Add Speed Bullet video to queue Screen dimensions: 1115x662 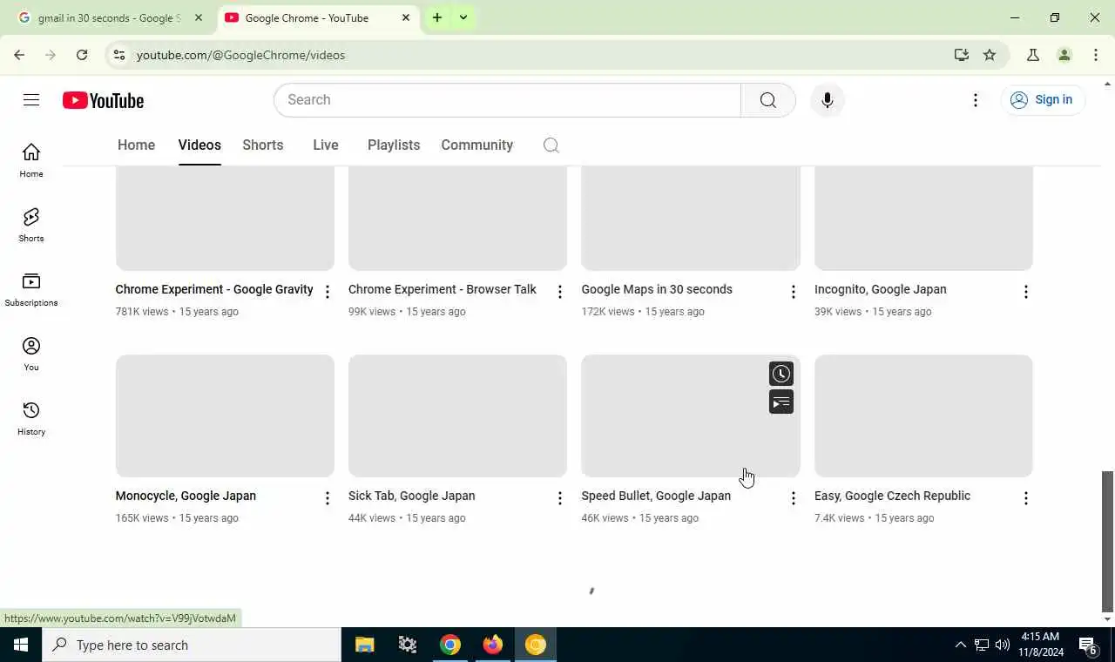(x=781, y=402)
